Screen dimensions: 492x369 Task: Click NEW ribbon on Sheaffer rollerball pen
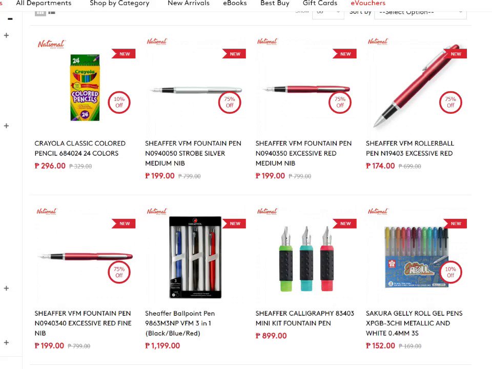(455, 54)
